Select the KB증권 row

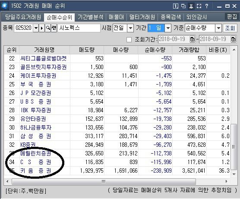tap(117, 145)
